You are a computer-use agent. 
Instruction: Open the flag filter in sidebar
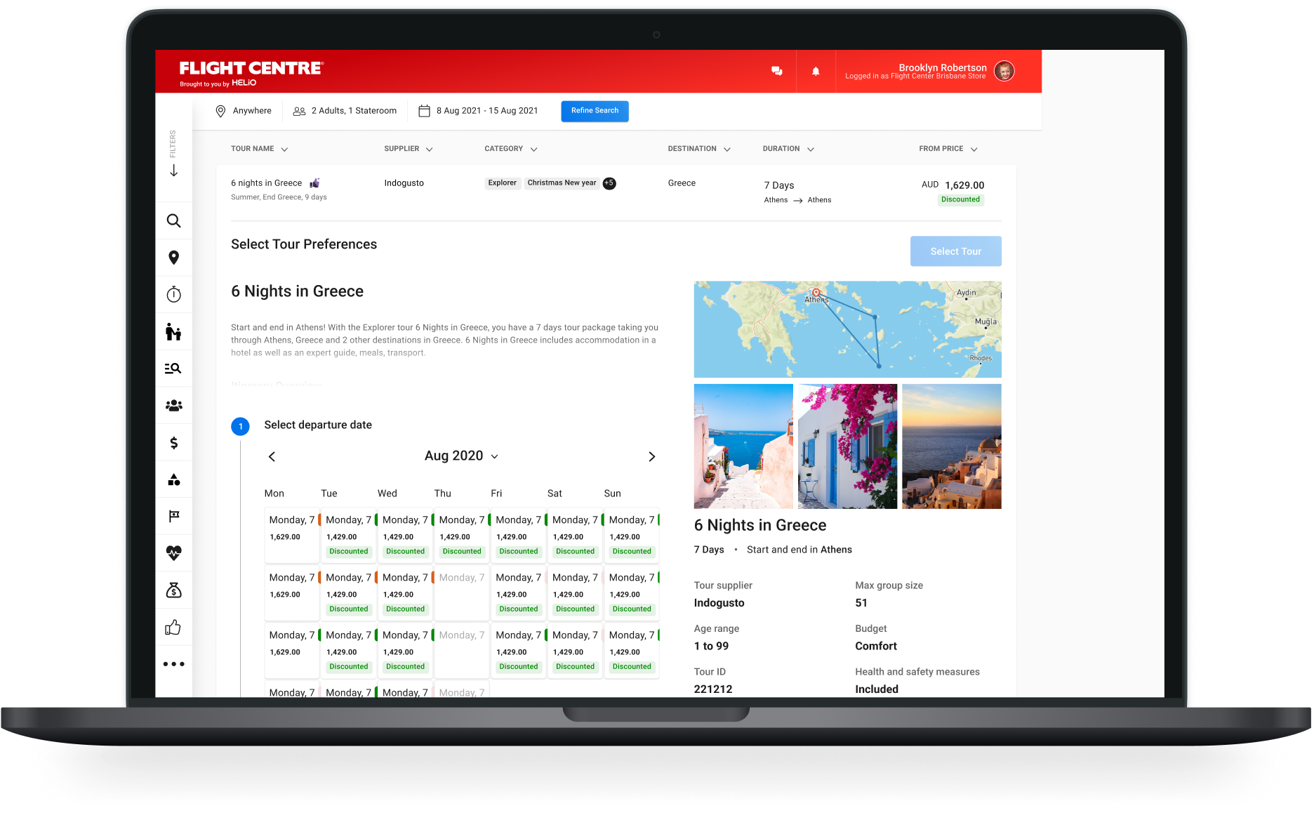pos(173,516)
